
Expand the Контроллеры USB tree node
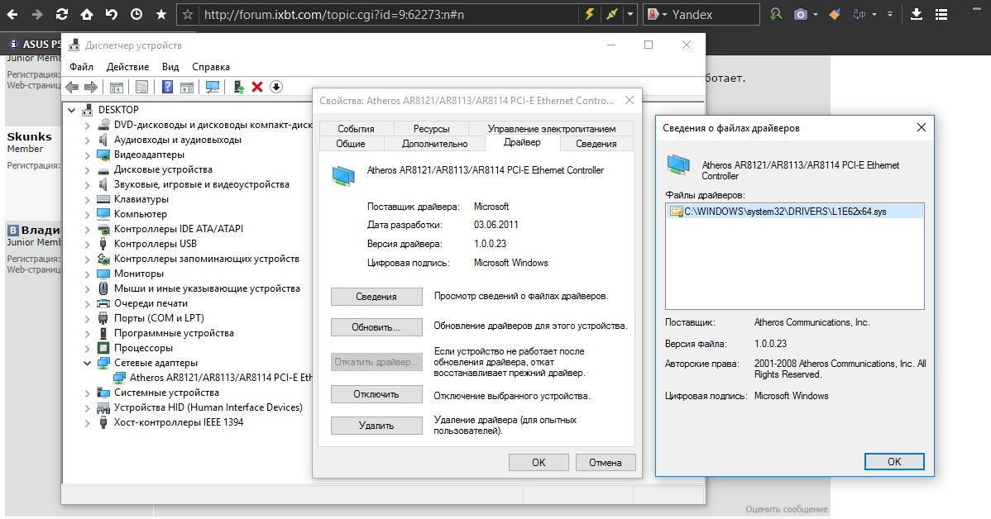tap(87, 243)
